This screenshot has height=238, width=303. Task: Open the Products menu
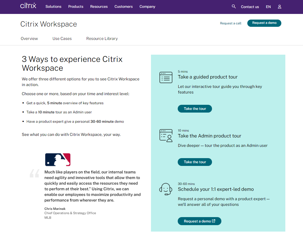click(76, 7)
